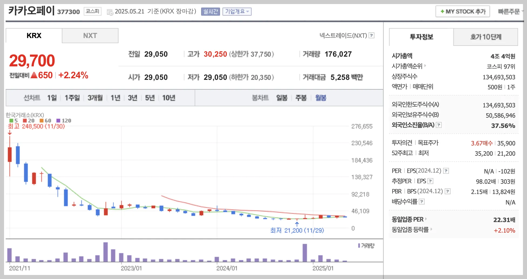The width and height of the screenshot is (527, 279).
Task: Show the 1년 line chart
Action: click(116, 98)
